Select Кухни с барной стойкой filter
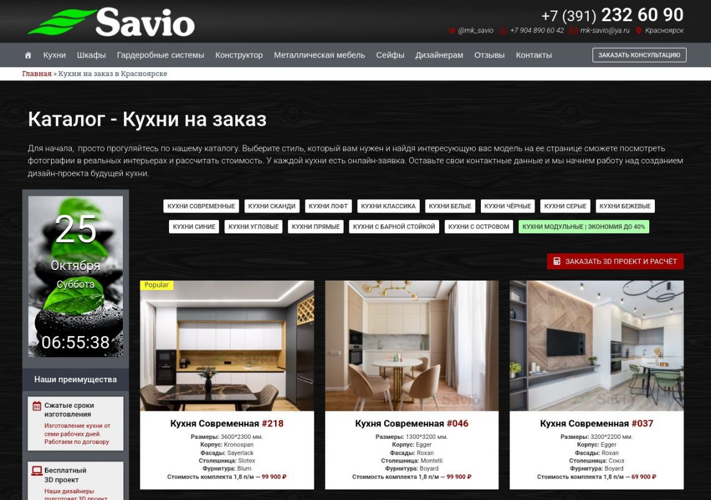This screenshot has width=711, height=500. 394,227
